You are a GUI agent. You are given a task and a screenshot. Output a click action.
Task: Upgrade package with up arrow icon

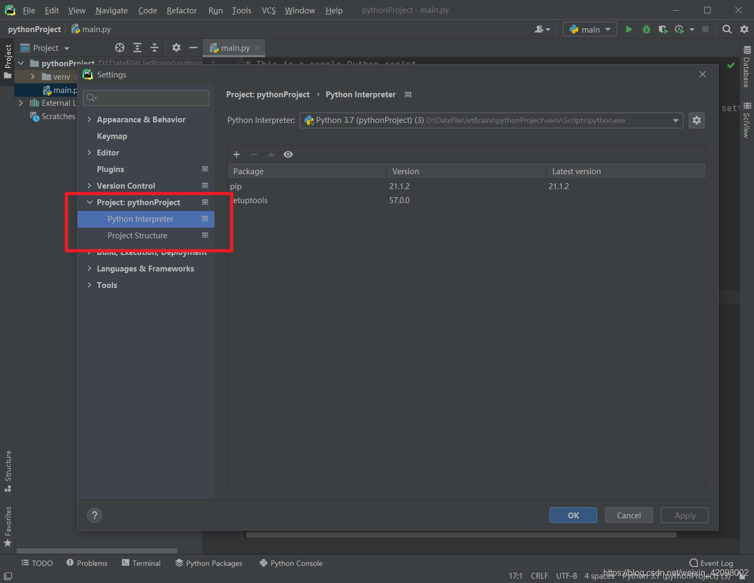click(x=271, y=154)
